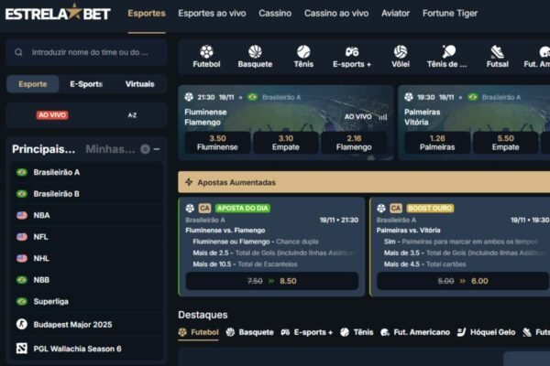The width and height of the screenshot is (550, 366).
Task: Select Fut. Americano tab under Destaques
Action: pos(415,332)
